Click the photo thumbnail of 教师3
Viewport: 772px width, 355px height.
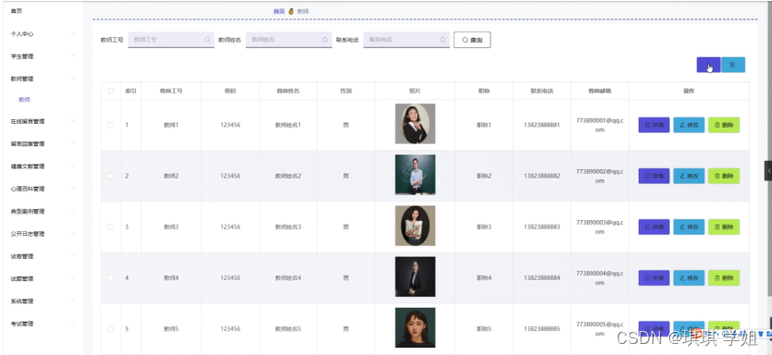pyautogui.click(x=415, y=226)
